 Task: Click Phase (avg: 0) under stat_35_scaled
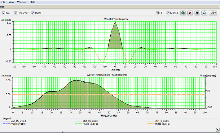tap(90, 124)
